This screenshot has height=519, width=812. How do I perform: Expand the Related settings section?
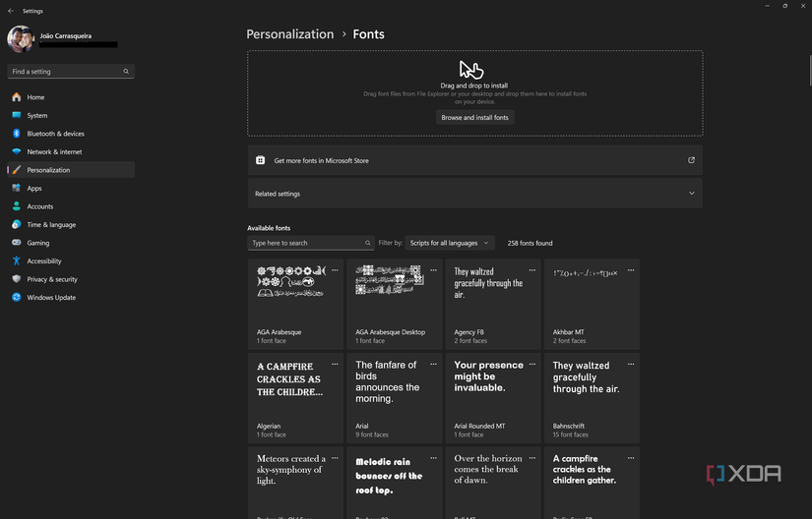[x=474, y=194]
